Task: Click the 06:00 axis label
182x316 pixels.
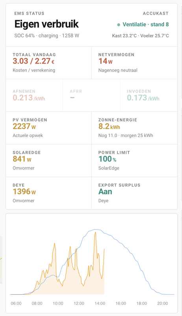Action: click(x=16, y=303)
